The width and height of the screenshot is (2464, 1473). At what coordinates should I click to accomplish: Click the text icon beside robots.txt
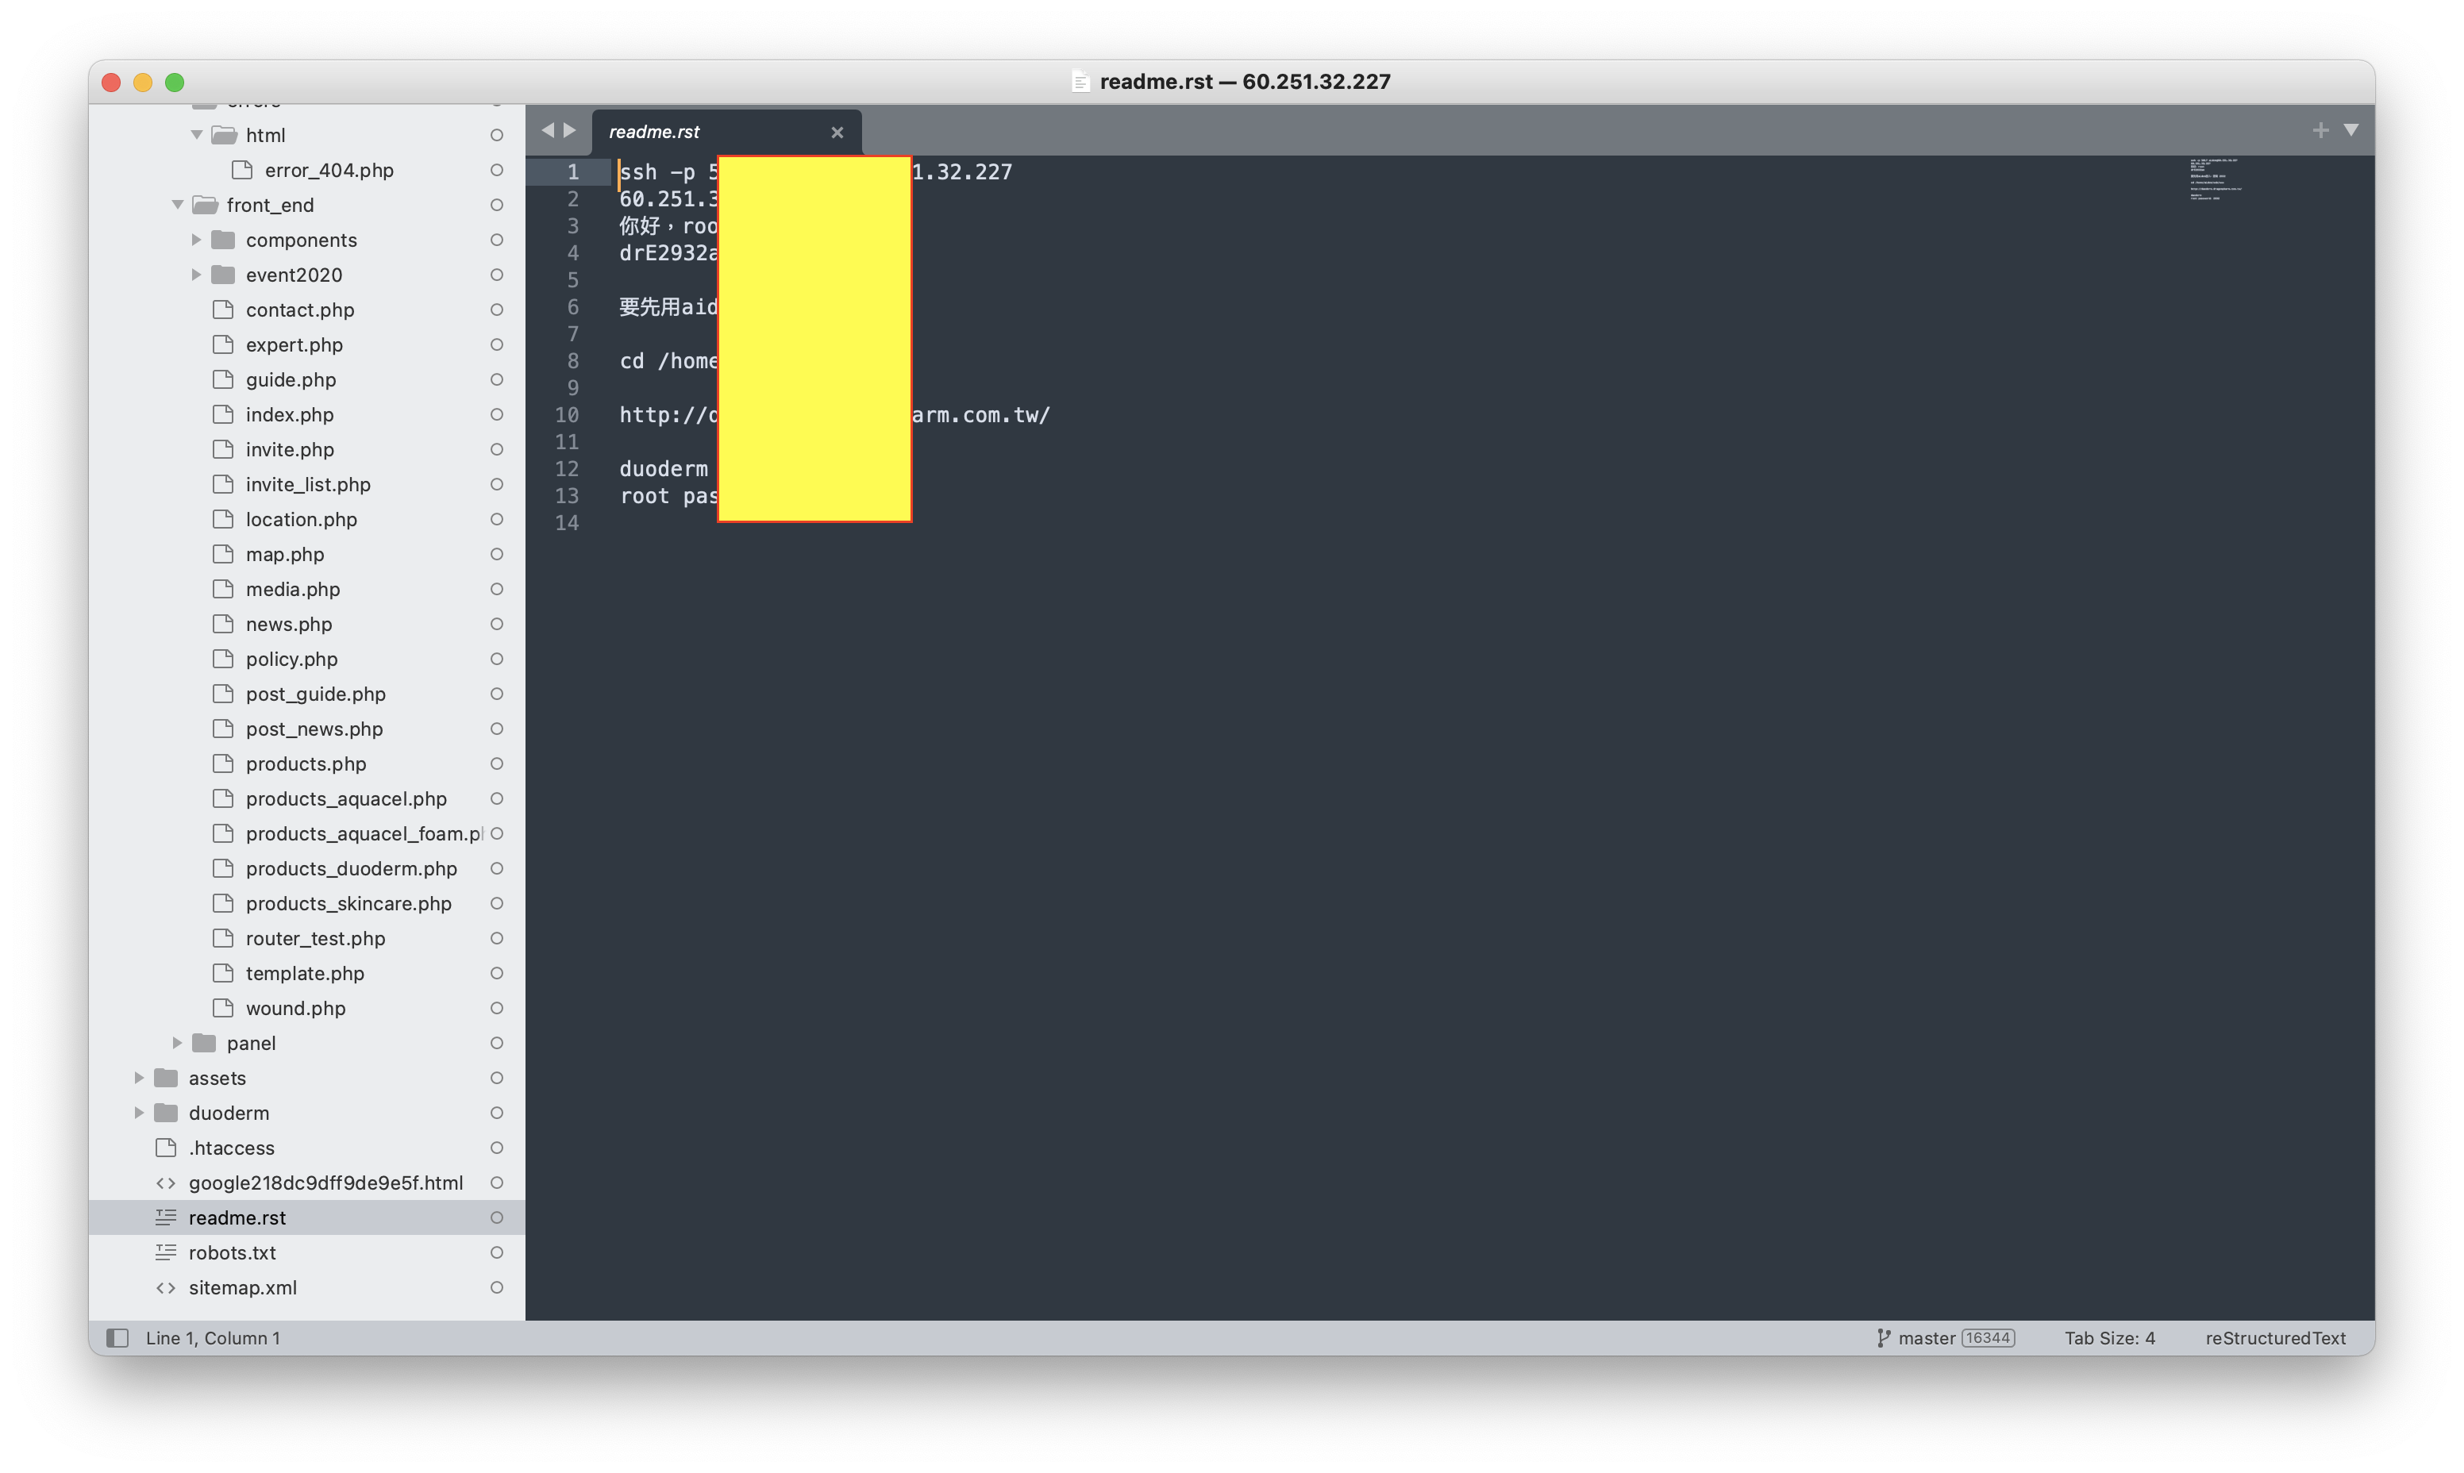[166, 1252]
